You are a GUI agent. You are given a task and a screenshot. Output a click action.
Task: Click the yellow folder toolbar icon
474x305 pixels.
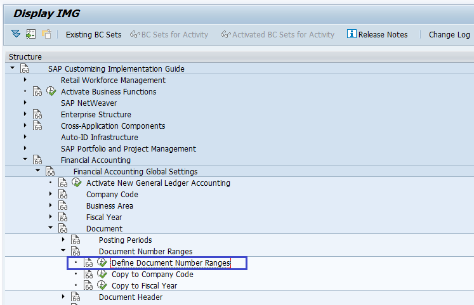[46, 34]
